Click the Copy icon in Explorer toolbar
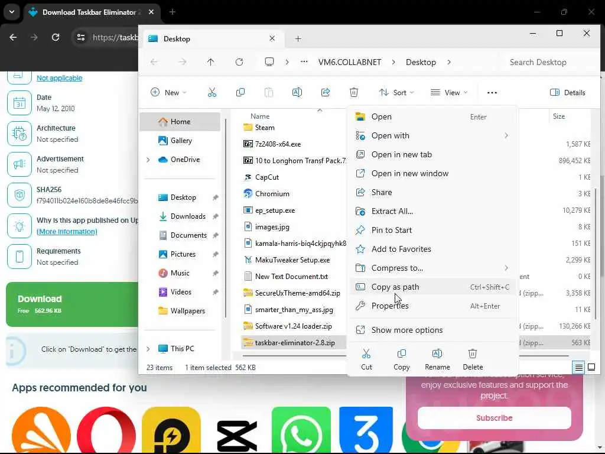 pyautogui.click(x=240, y=92)
